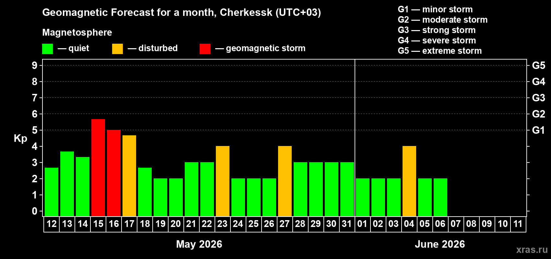
Task: Click the June 2026 month label
Action: (440, 244)
